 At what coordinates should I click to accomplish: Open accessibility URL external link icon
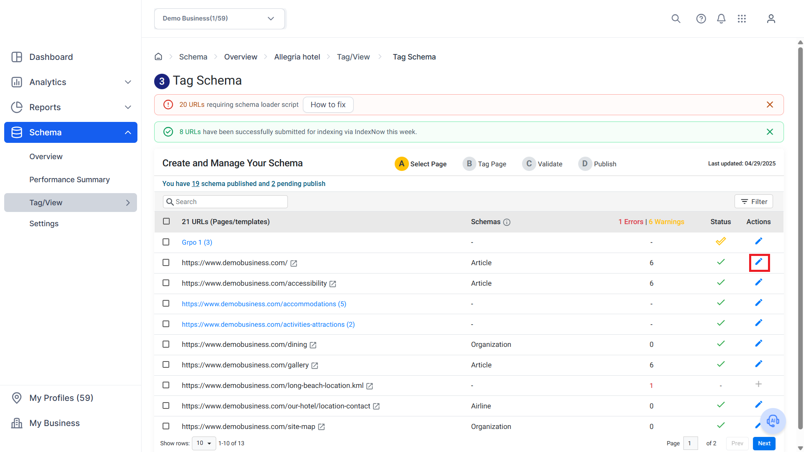click(333, 284)
